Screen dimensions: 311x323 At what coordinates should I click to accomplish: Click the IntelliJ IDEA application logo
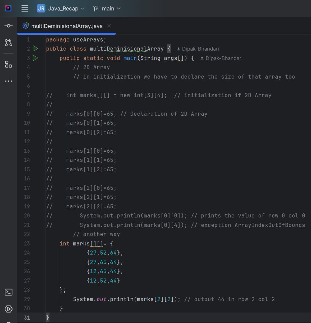coord(8,8)
